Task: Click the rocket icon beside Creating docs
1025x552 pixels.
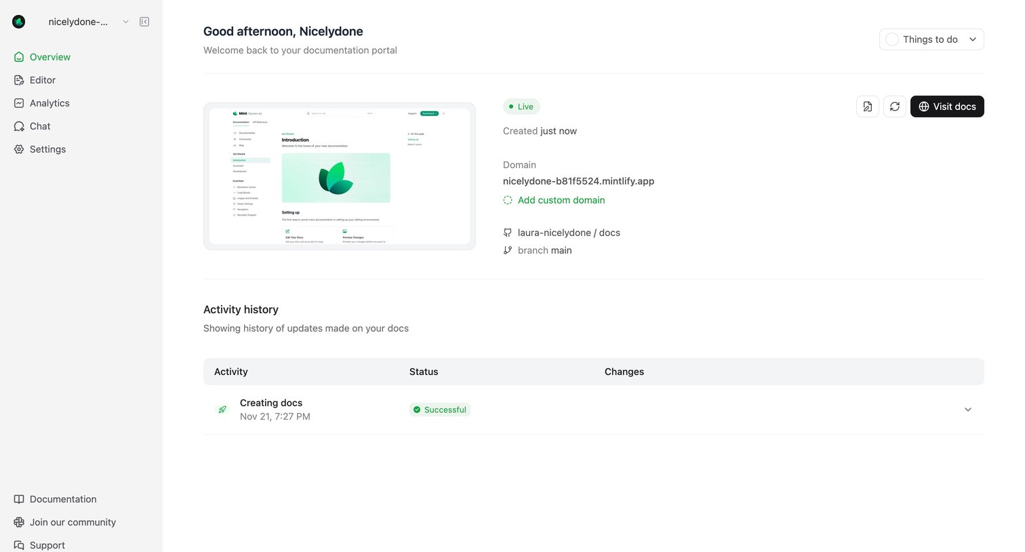Action: pyautogui.click(x=222, y=410)
